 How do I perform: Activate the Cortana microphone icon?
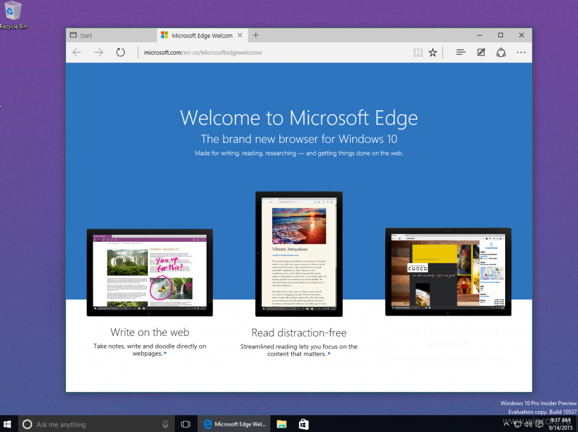(165, 424)
